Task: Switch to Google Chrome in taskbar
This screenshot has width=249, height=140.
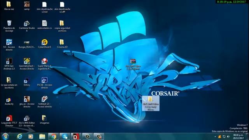Action: tap(54, 136)
